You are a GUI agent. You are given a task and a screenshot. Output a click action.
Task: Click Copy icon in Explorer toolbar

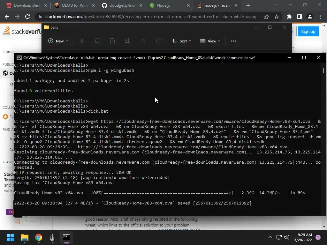click(x=97, y=41)
